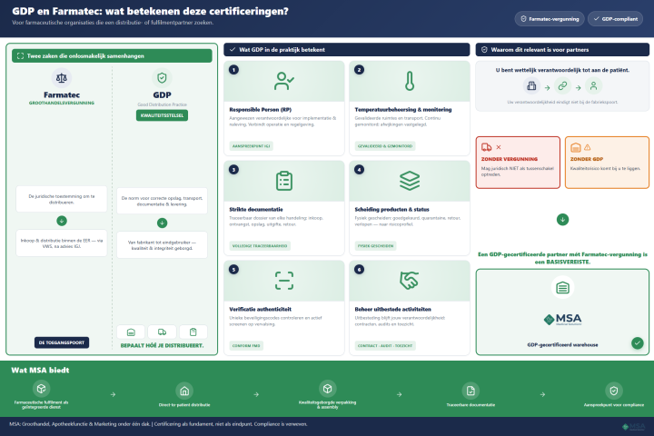654x436 pixels.
Task: Click the warehouse icon above MSA logo
Action: 562,287
